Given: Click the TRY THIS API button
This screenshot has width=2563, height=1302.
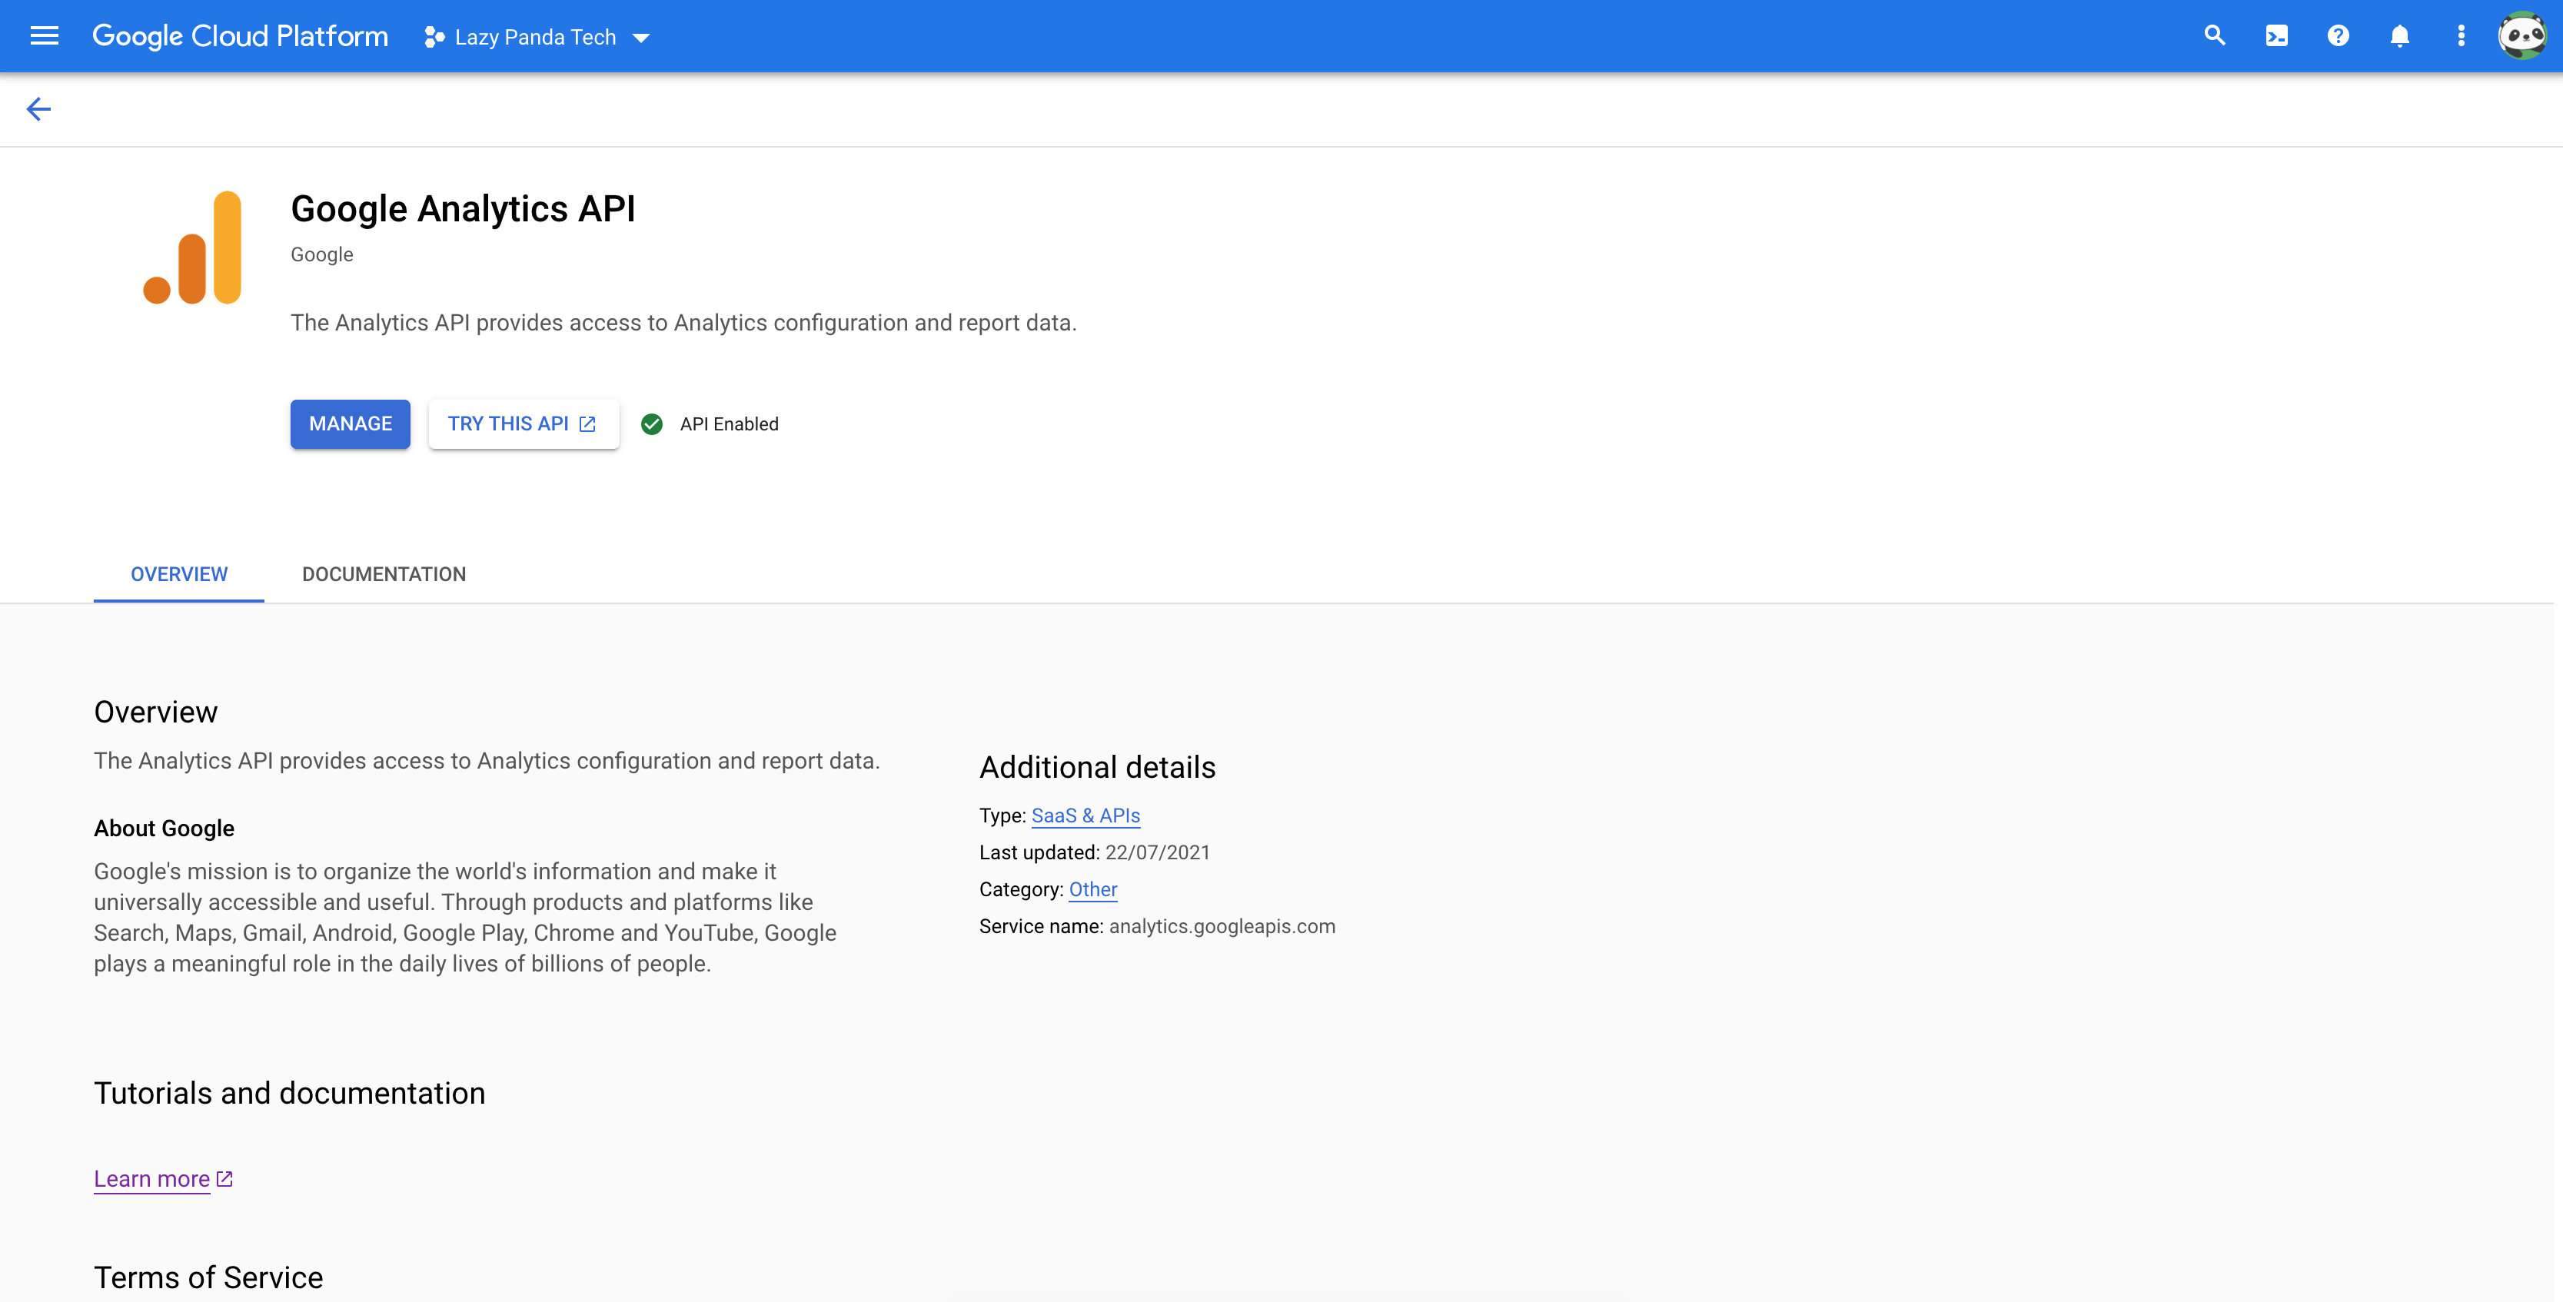Looking at the screenshot, I should click(524, 423).
